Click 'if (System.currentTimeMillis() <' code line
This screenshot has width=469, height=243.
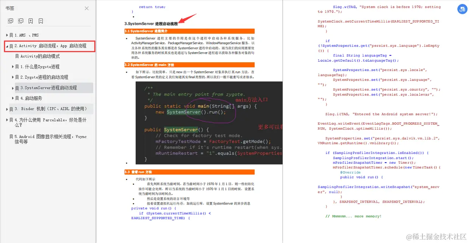tap(175, 213)
